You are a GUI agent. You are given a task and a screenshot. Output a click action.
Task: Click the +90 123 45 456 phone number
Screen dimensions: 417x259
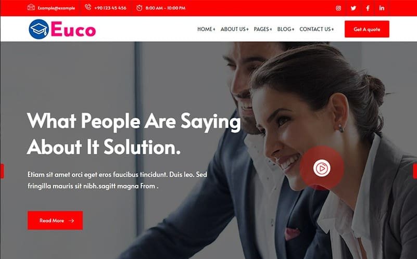(x=110, y=8)
